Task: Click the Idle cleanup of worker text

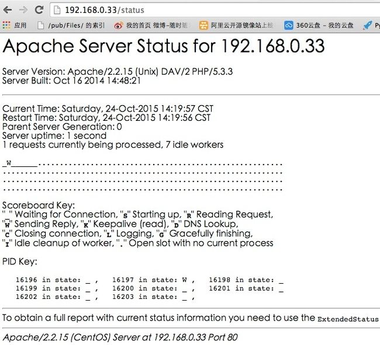Action: click(64, 243)
